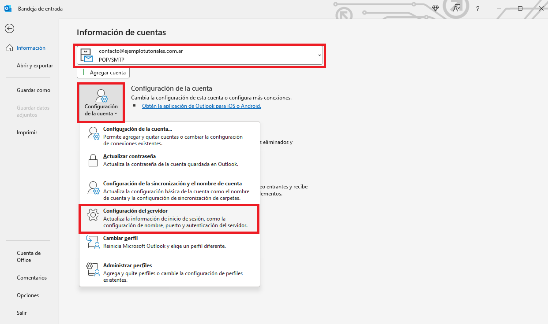Click the padlock icon for Actualizar contraseña
548x324 pixels.
[93, 160]
